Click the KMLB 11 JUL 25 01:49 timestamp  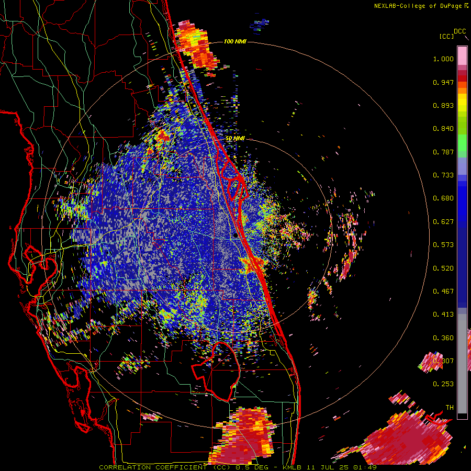pyautogui.click(x=330, y=467)
